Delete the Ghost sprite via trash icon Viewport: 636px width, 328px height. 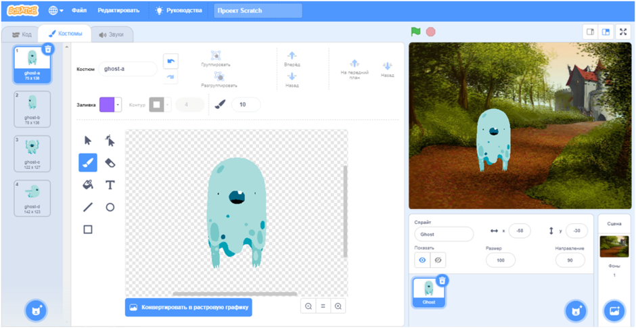coord(442,280)
